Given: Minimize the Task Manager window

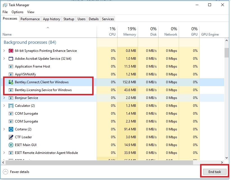Looking at the screenshot, I should [x=197, y=5].
